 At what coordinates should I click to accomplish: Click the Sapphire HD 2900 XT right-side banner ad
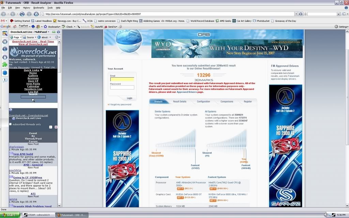[286, 146]
